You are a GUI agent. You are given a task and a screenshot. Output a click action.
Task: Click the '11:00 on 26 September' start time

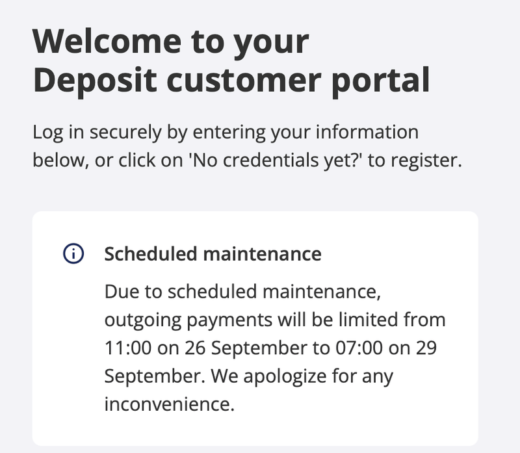(x=208, y=348)
